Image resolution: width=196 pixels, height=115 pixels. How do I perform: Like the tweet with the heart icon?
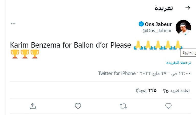click(x=78, y=106)
